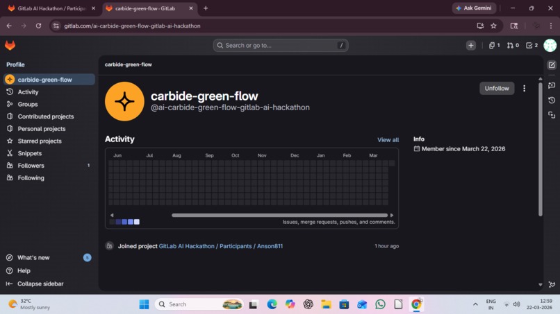This screenshot has width=560, height=314.
Task: Click the weather widget 32°C
Action: [x=29, y=304]
